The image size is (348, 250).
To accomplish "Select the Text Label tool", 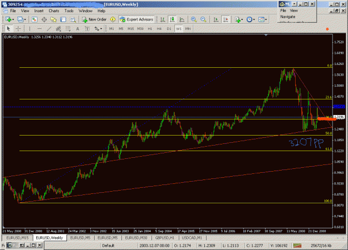I will tap(87, 28).
